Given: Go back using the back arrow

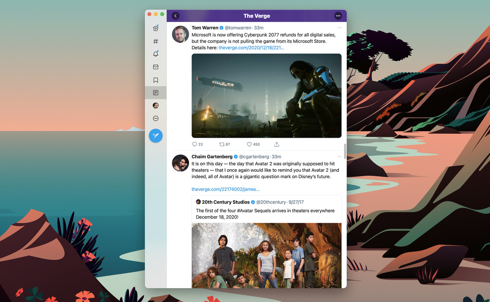Looking at the screenshot, I should 176,16.
